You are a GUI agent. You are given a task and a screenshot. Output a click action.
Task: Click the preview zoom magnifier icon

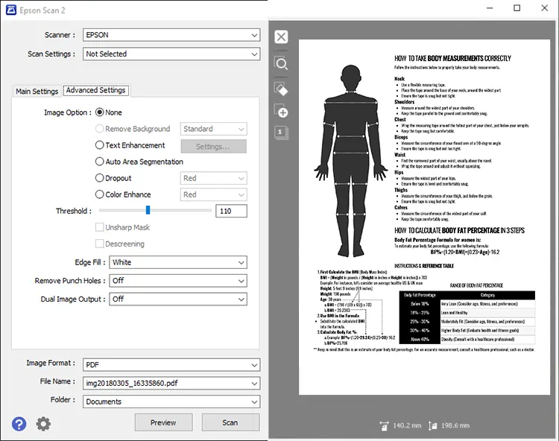tap(281, 64)
